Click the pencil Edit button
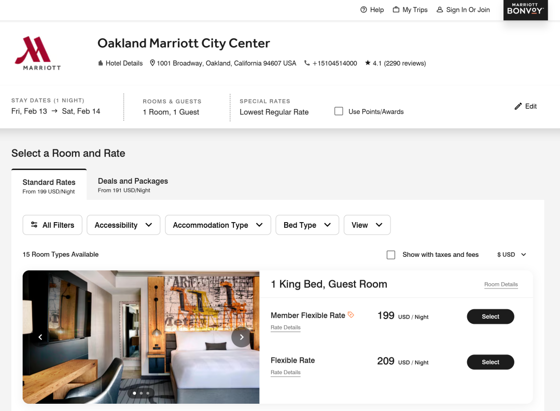Viewport: 560px width, 411px height. 525,106
